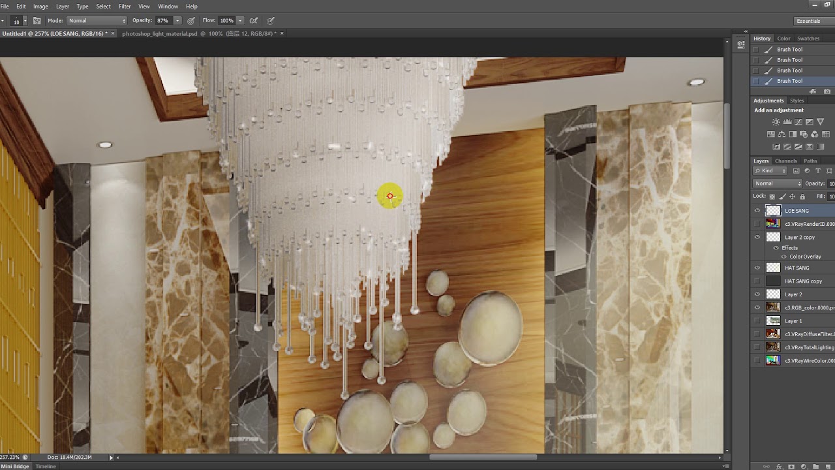
Task: Add Posterize adjustment
Action: 787,147
